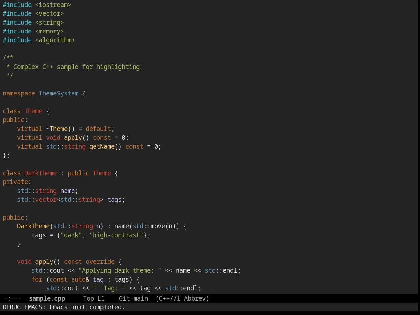Click the comment text 'Complex C++ sample for highlighting'
The height and width of the screenshot is (315, 420).
(76, 67)
